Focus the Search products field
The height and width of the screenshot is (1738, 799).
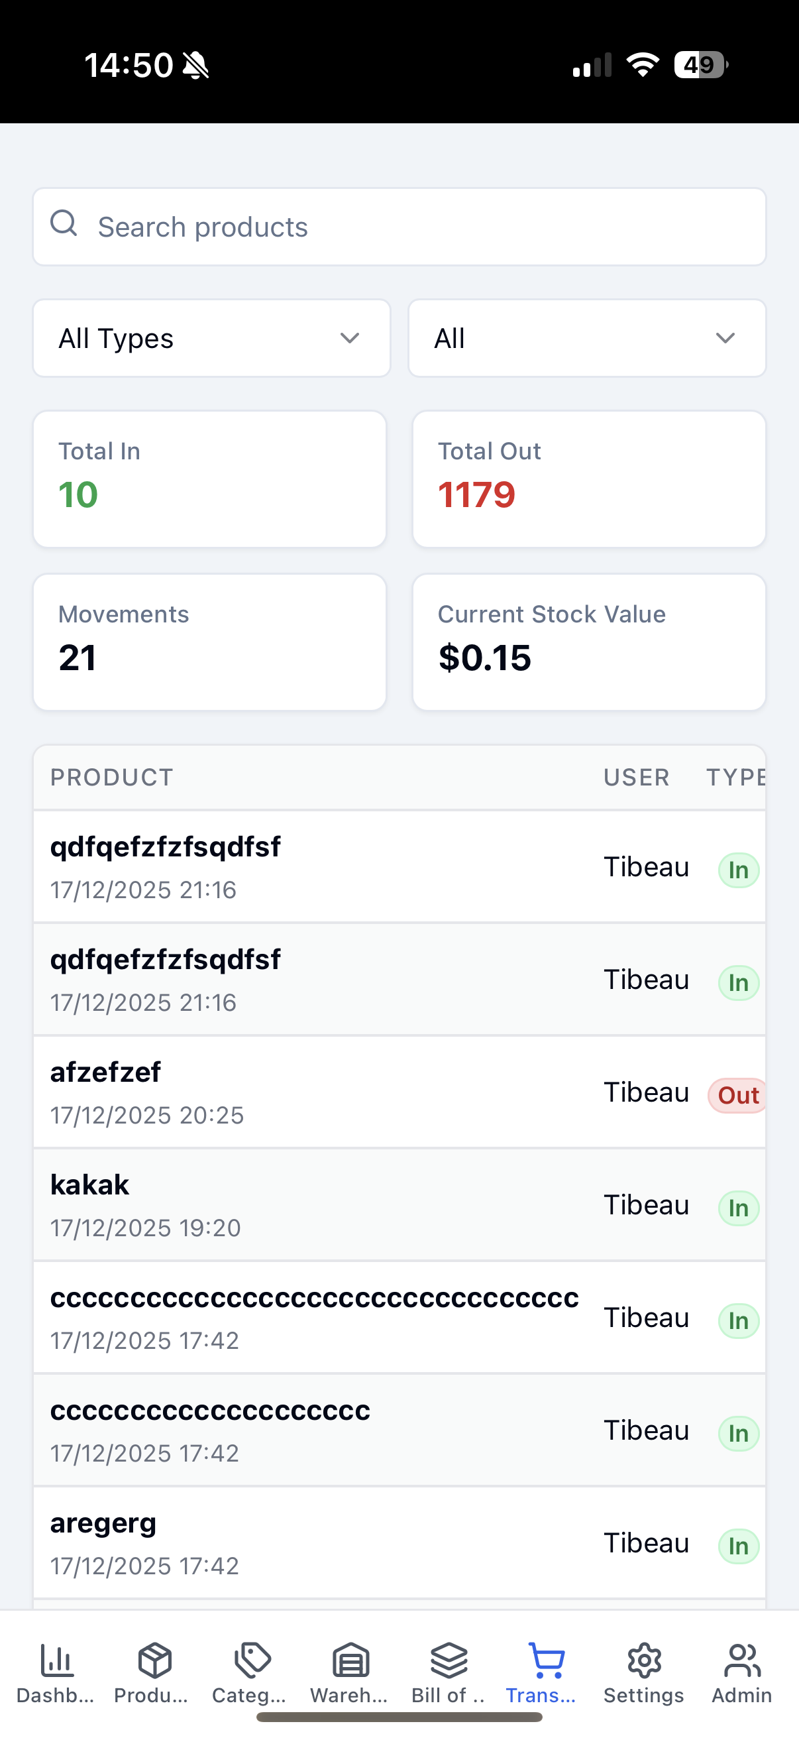418,227
